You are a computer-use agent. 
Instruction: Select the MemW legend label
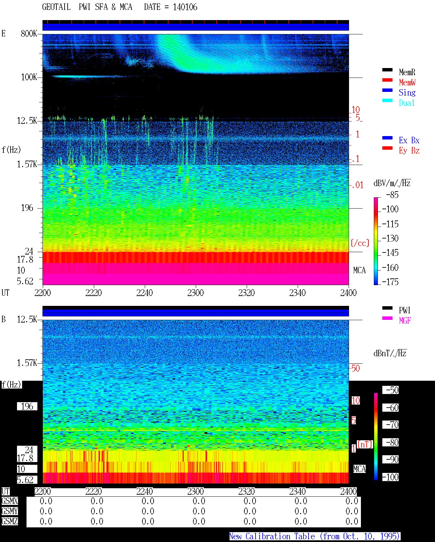click(407, 82)
